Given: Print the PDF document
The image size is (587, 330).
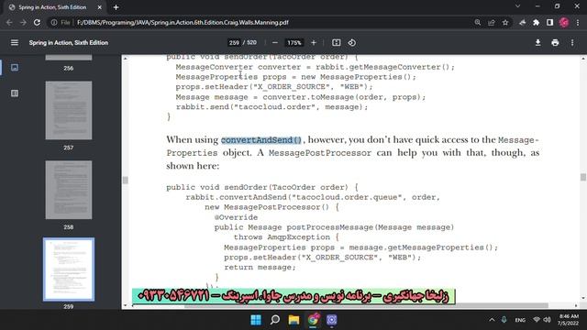Looking at the screenshot, I should coord(555,43).
